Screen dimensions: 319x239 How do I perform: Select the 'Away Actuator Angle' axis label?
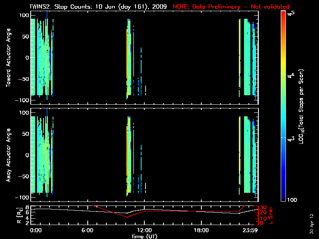click(8, 155)
